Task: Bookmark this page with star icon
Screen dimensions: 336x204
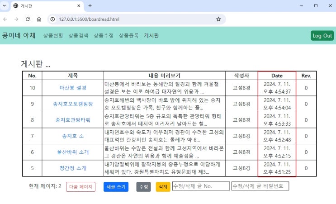Action: 218,19
